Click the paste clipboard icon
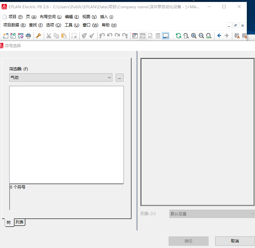255x248 pixels. pos(64,36)
